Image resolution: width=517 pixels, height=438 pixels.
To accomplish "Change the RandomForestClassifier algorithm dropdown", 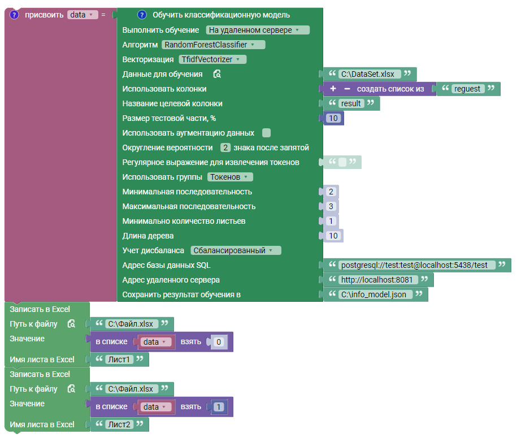I will click(214, 45).
